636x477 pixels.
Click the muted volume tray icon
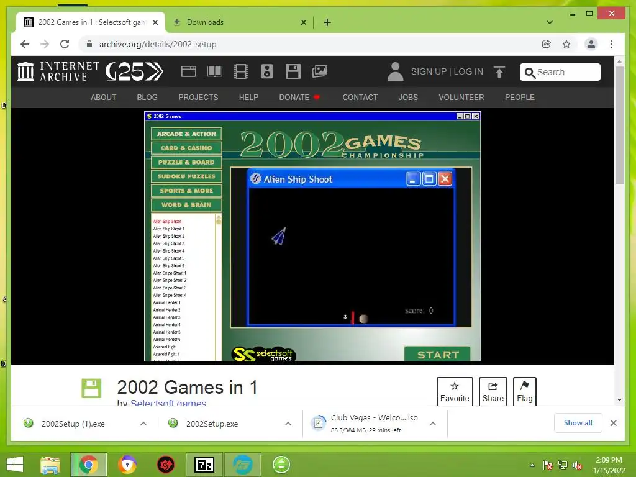pos(577,465)
